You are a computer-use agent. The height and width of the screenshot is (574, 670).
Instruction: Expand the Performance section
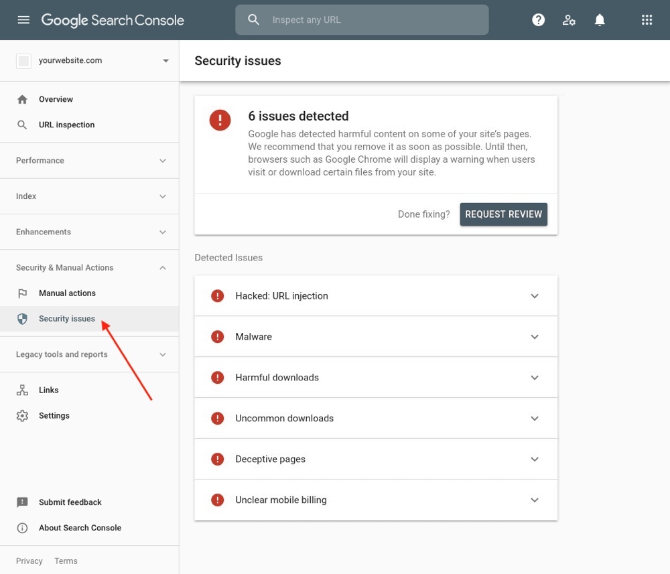tap(162, 161)
